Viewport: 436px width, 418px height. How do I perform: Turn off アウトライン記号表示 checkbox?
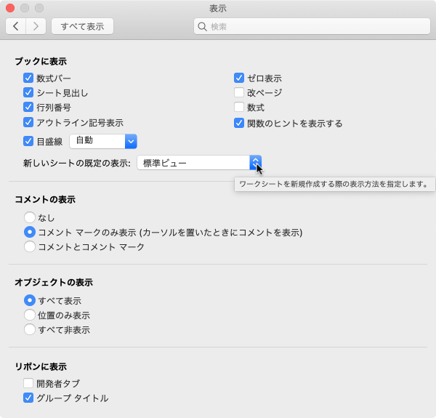(x=29, y=122)
